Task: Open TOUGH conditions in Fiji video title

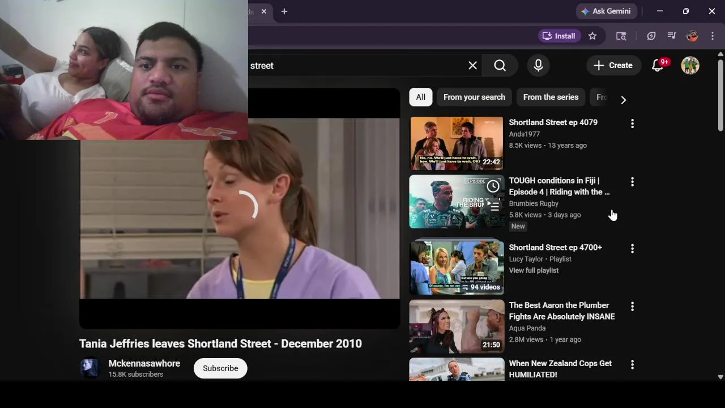Action: click(559, 186)
